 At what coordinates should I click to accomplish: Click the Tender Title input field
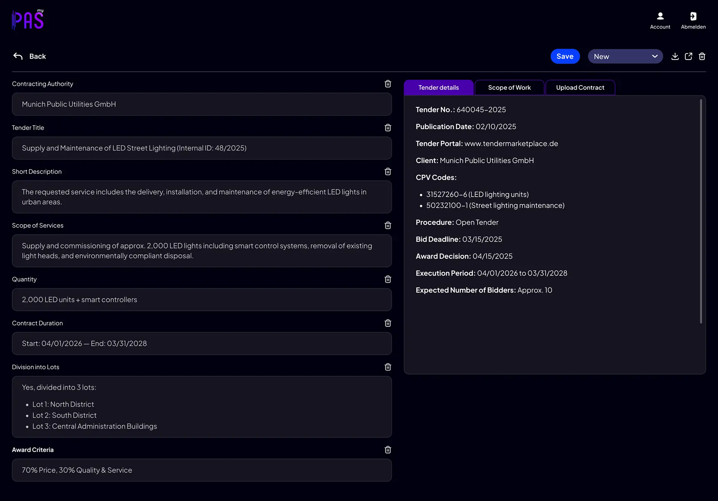tap(202, 148)
